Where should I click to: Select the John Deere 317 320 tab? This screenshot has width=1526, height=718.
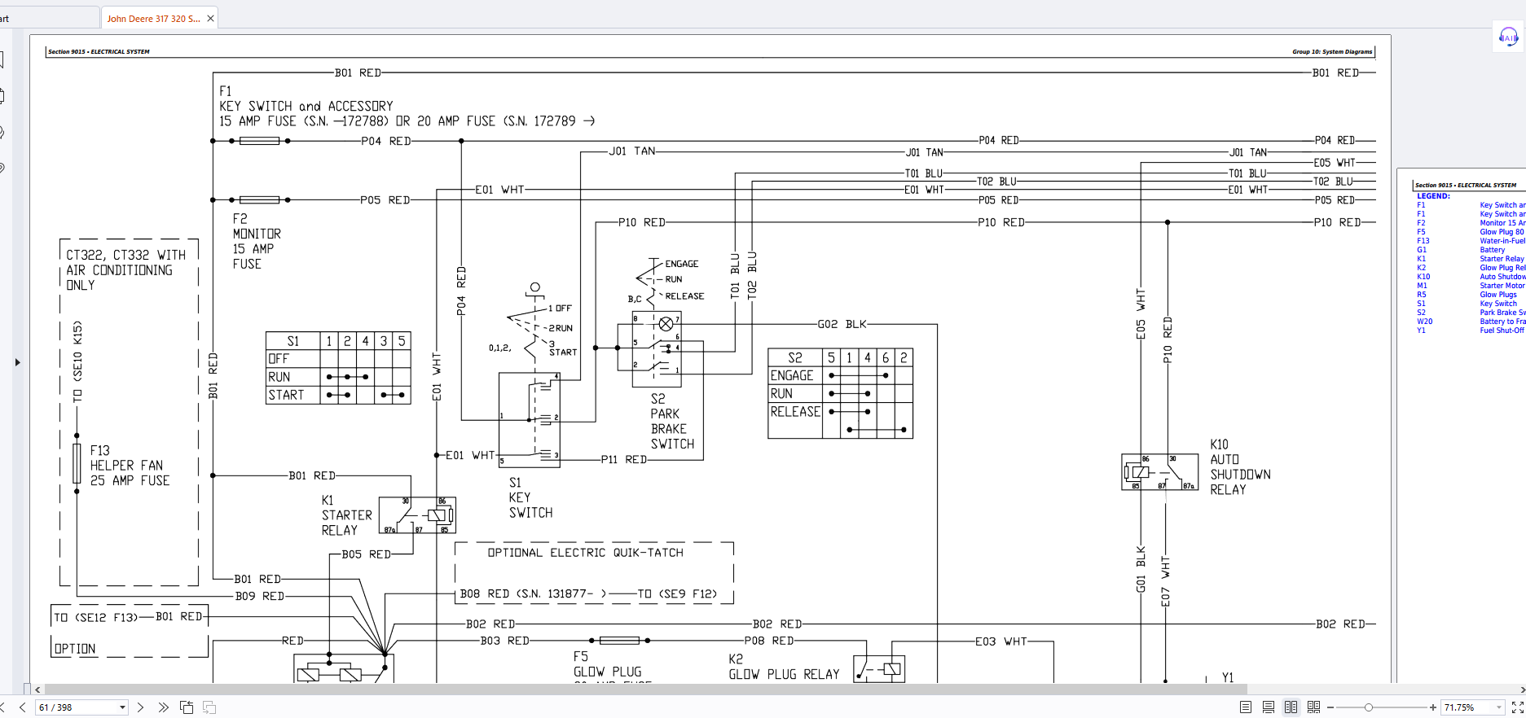coord(153,19)
